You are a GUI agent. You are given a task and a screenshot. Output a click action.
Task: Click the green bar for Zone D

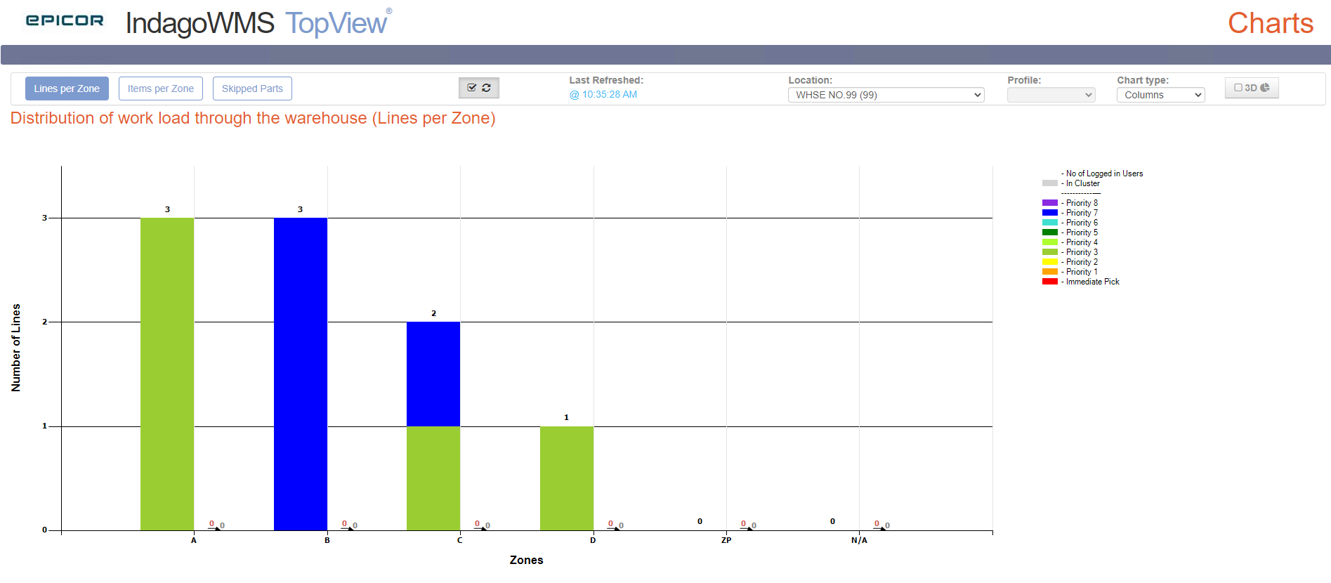tap(567, 478)
